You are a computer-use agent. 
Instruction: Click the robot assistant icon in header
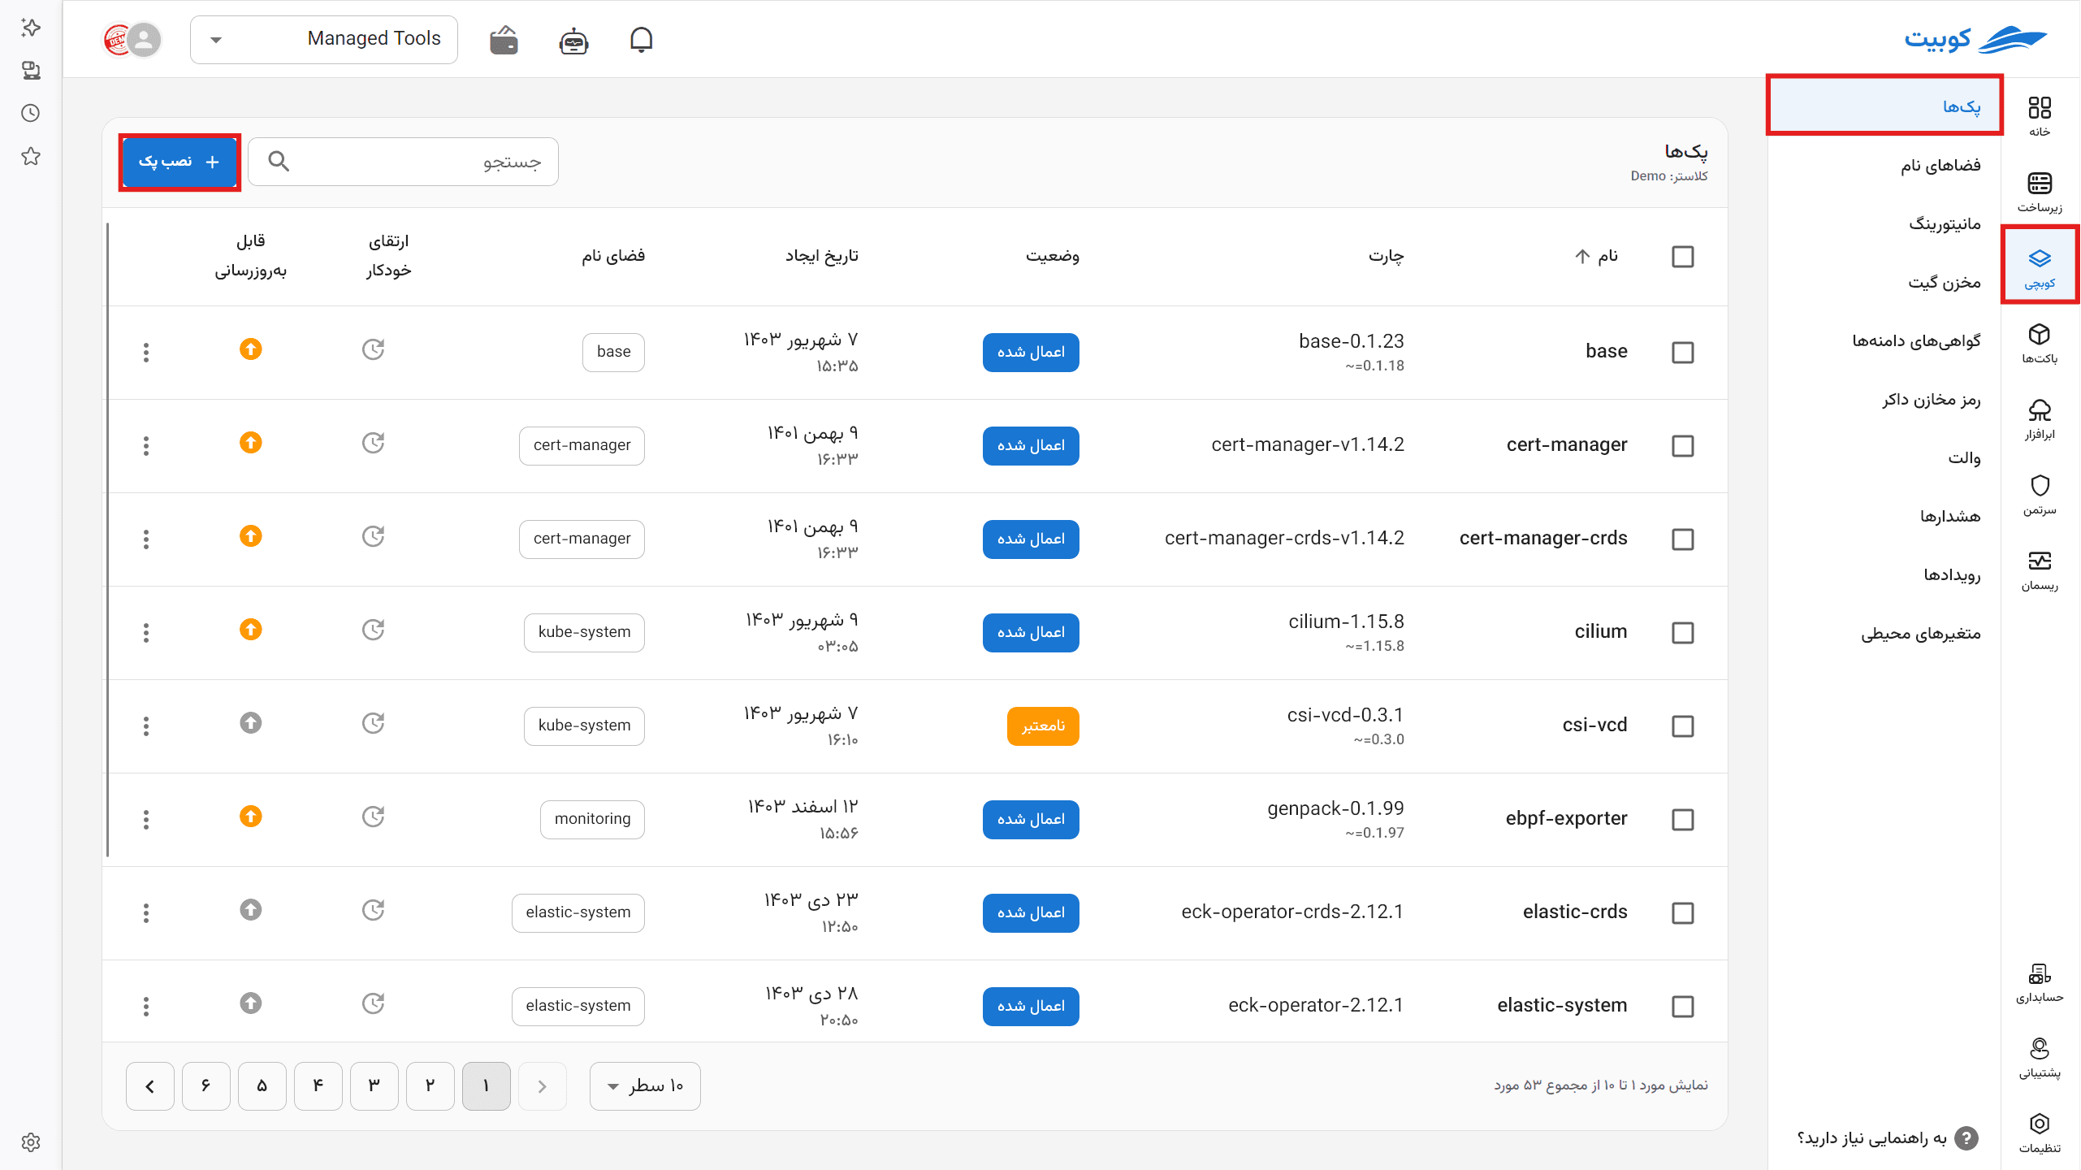(573, 40)
